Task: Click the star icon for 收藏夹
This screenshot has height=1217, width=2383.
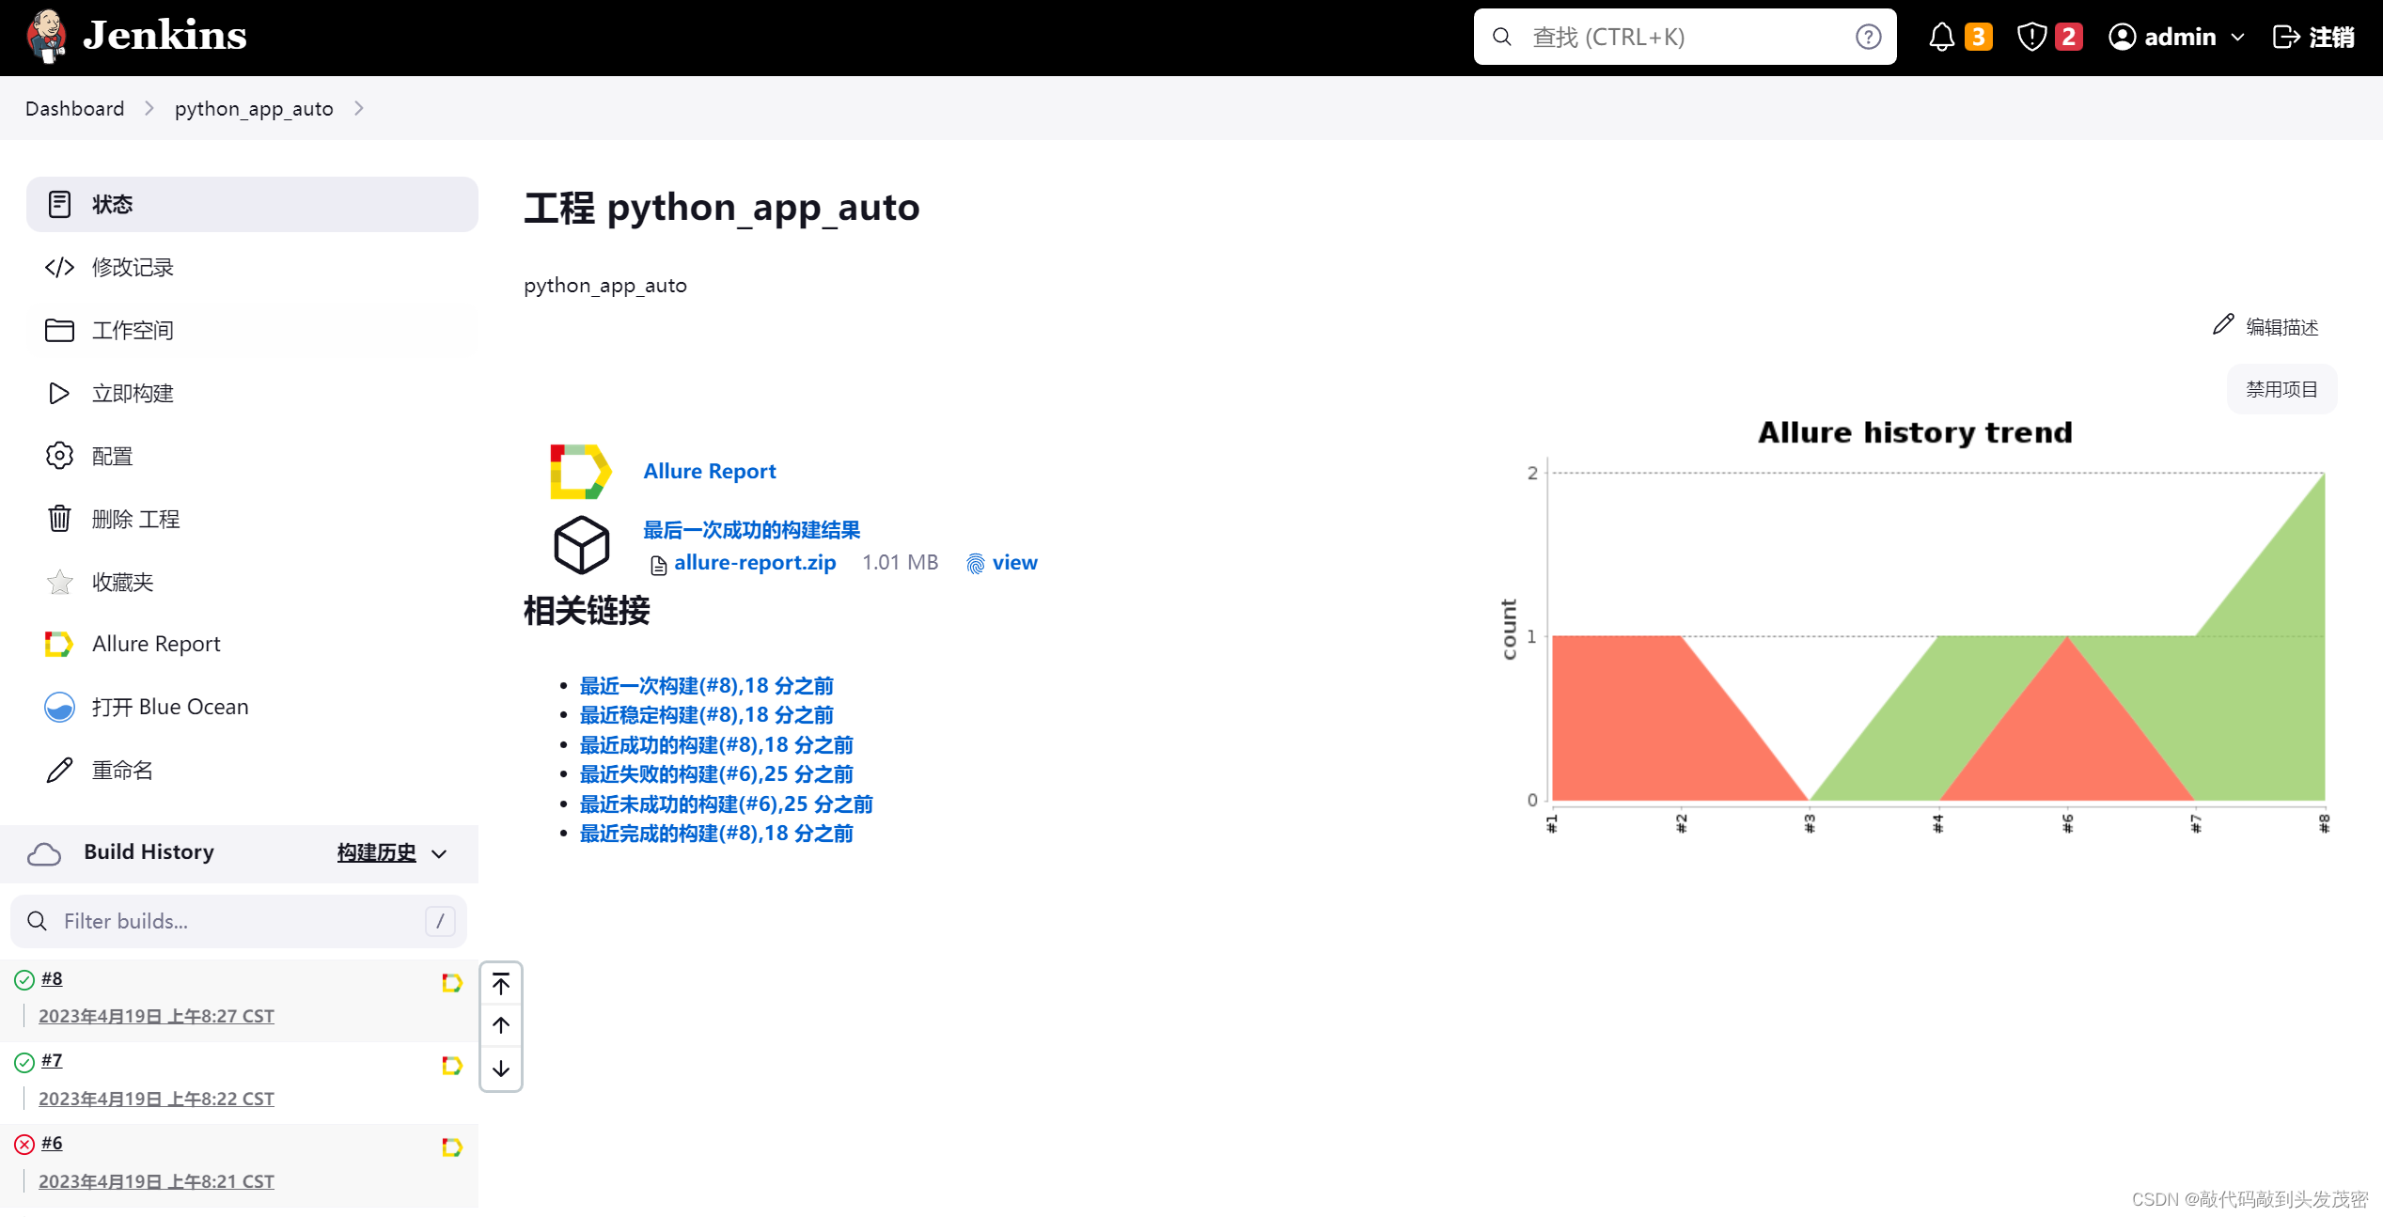Action: coord(59,582)
